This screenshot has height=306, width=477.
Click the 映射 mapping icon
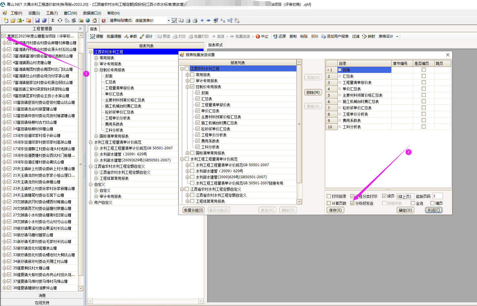tap(364, 36)
